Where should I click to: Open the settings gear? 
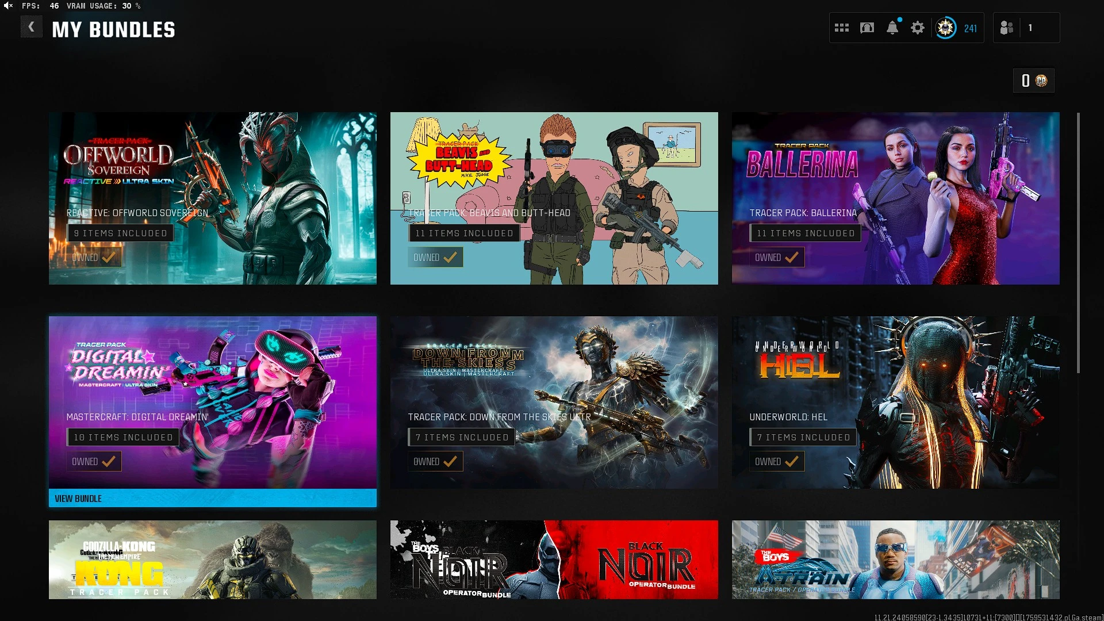click(x=918, y=28)
